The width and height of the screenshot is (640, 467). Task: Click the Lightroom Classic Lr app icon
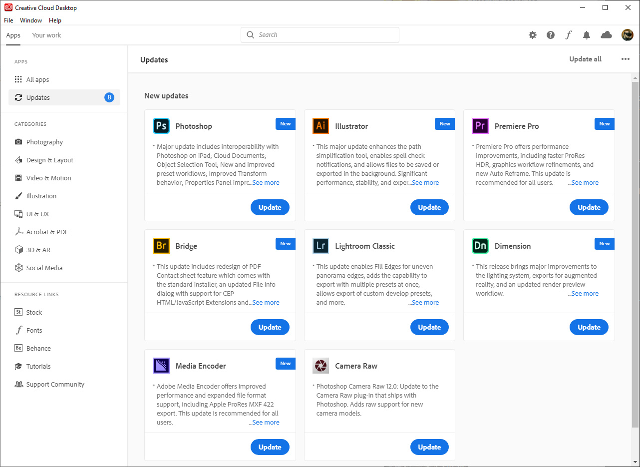pos(320,246)
